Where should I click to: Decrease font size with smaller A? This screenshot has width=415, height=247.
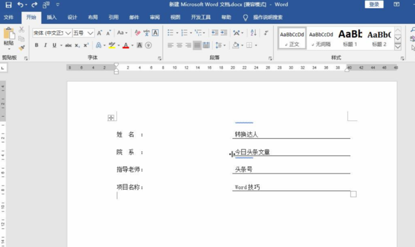[x=108, y=33]
